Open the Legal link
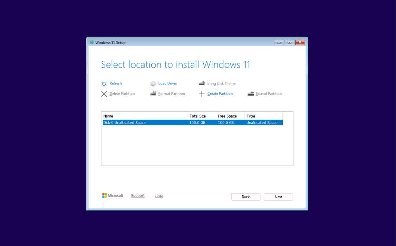 coord(159,196)
